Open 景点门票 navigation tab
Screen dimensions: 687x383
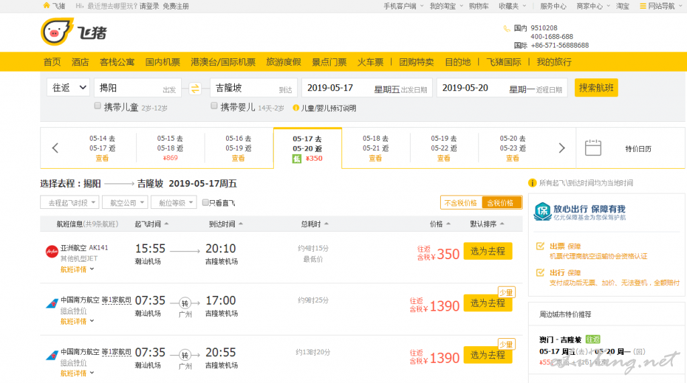(329, 62)
